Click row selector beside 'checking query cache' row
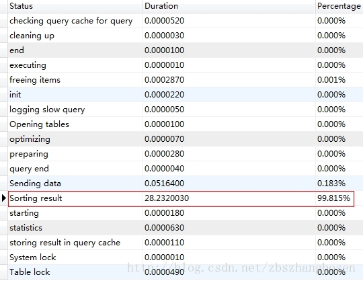 click(x=4, y=21)
